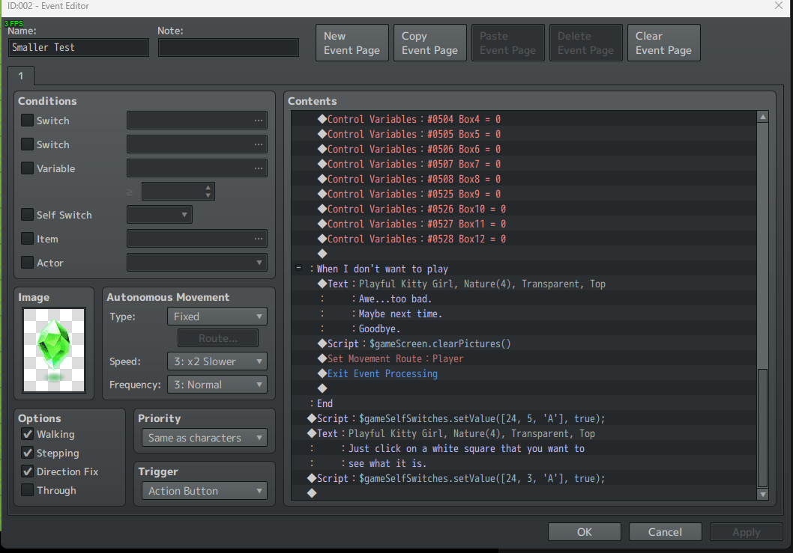Select 'Control Variables #0504 Box4 = 0' line

tap(524, 119)
